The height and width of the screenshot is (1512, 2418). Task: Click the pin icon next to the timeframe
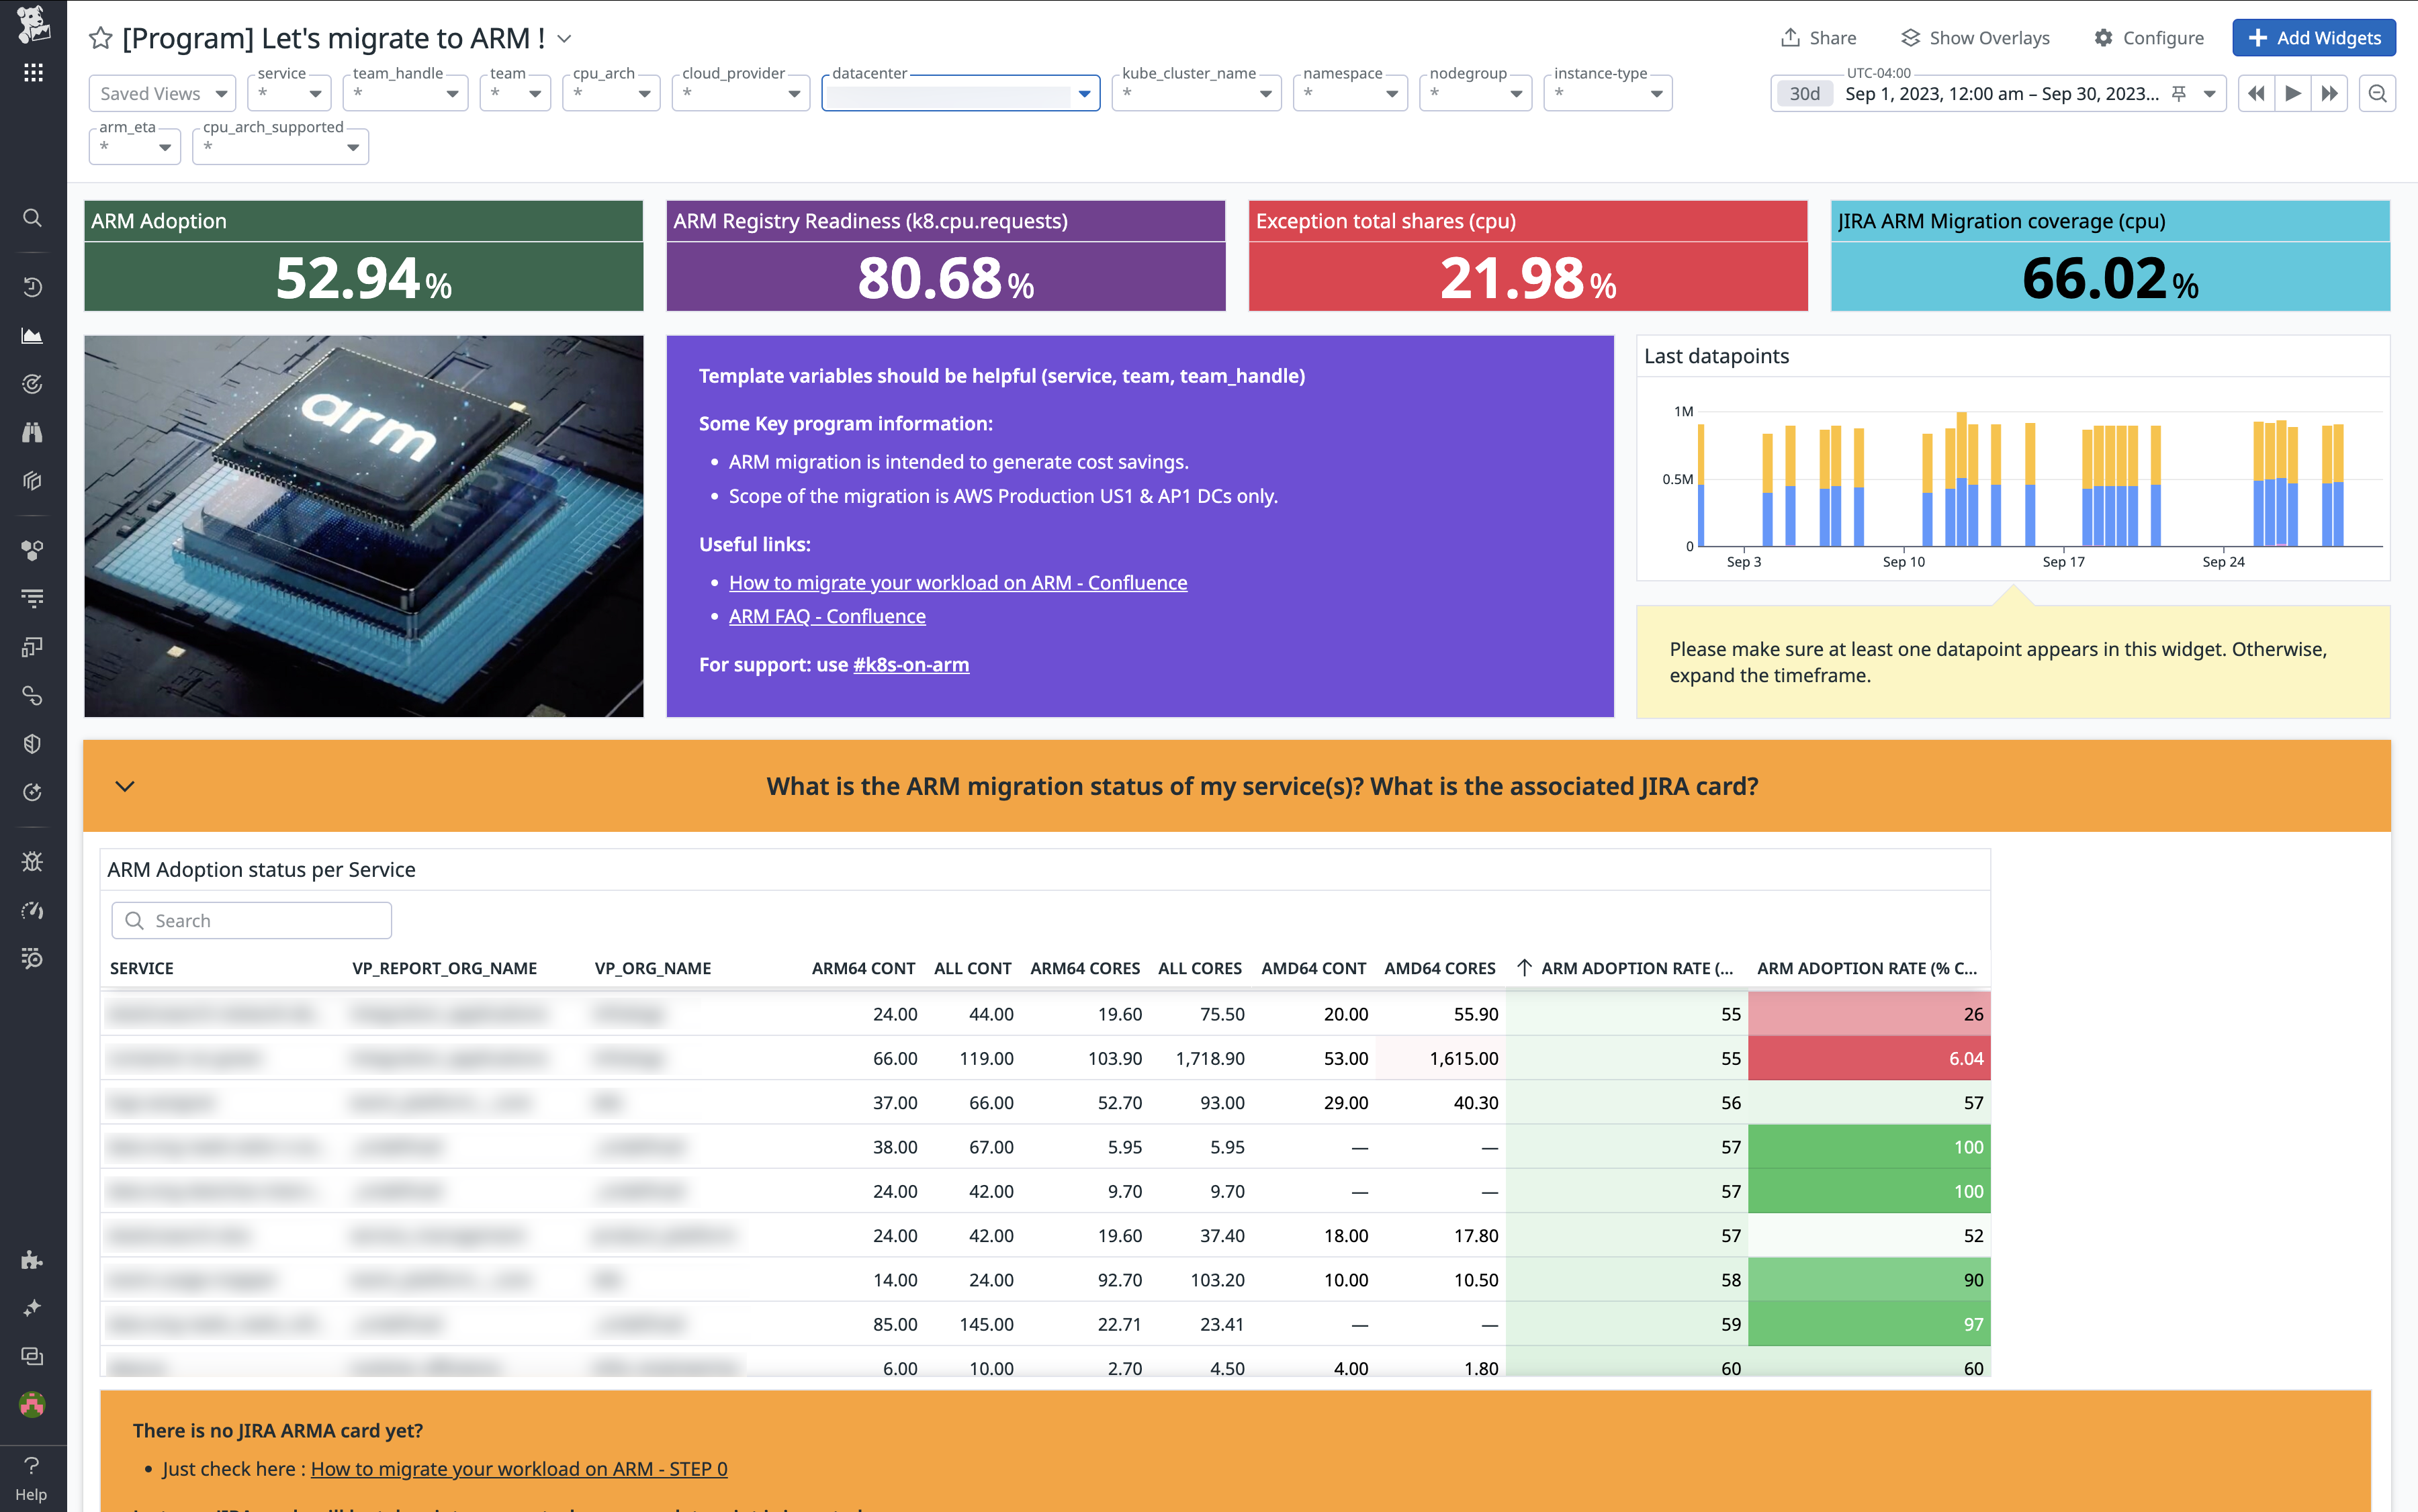tap(2179, 93)
